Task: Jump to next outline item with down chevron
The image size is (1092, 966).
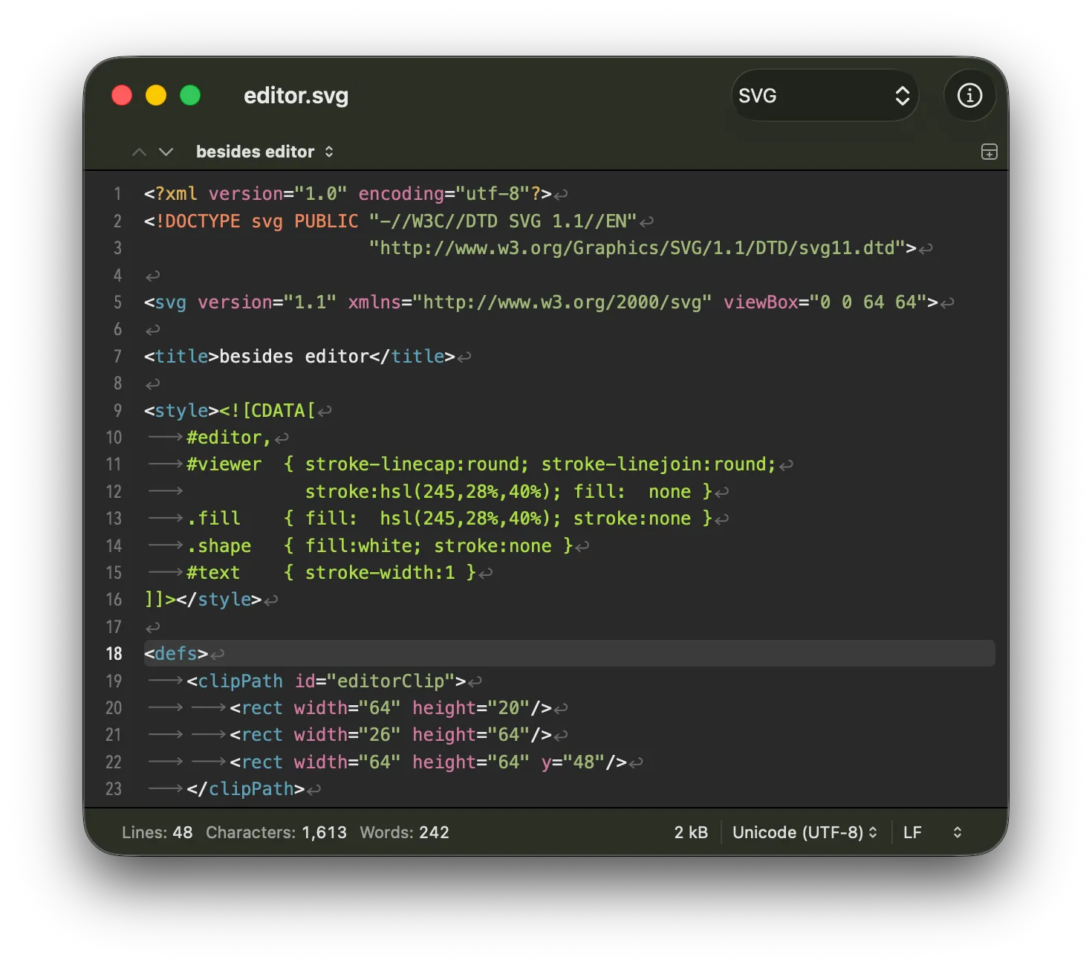Action: (x=166, y=152)
